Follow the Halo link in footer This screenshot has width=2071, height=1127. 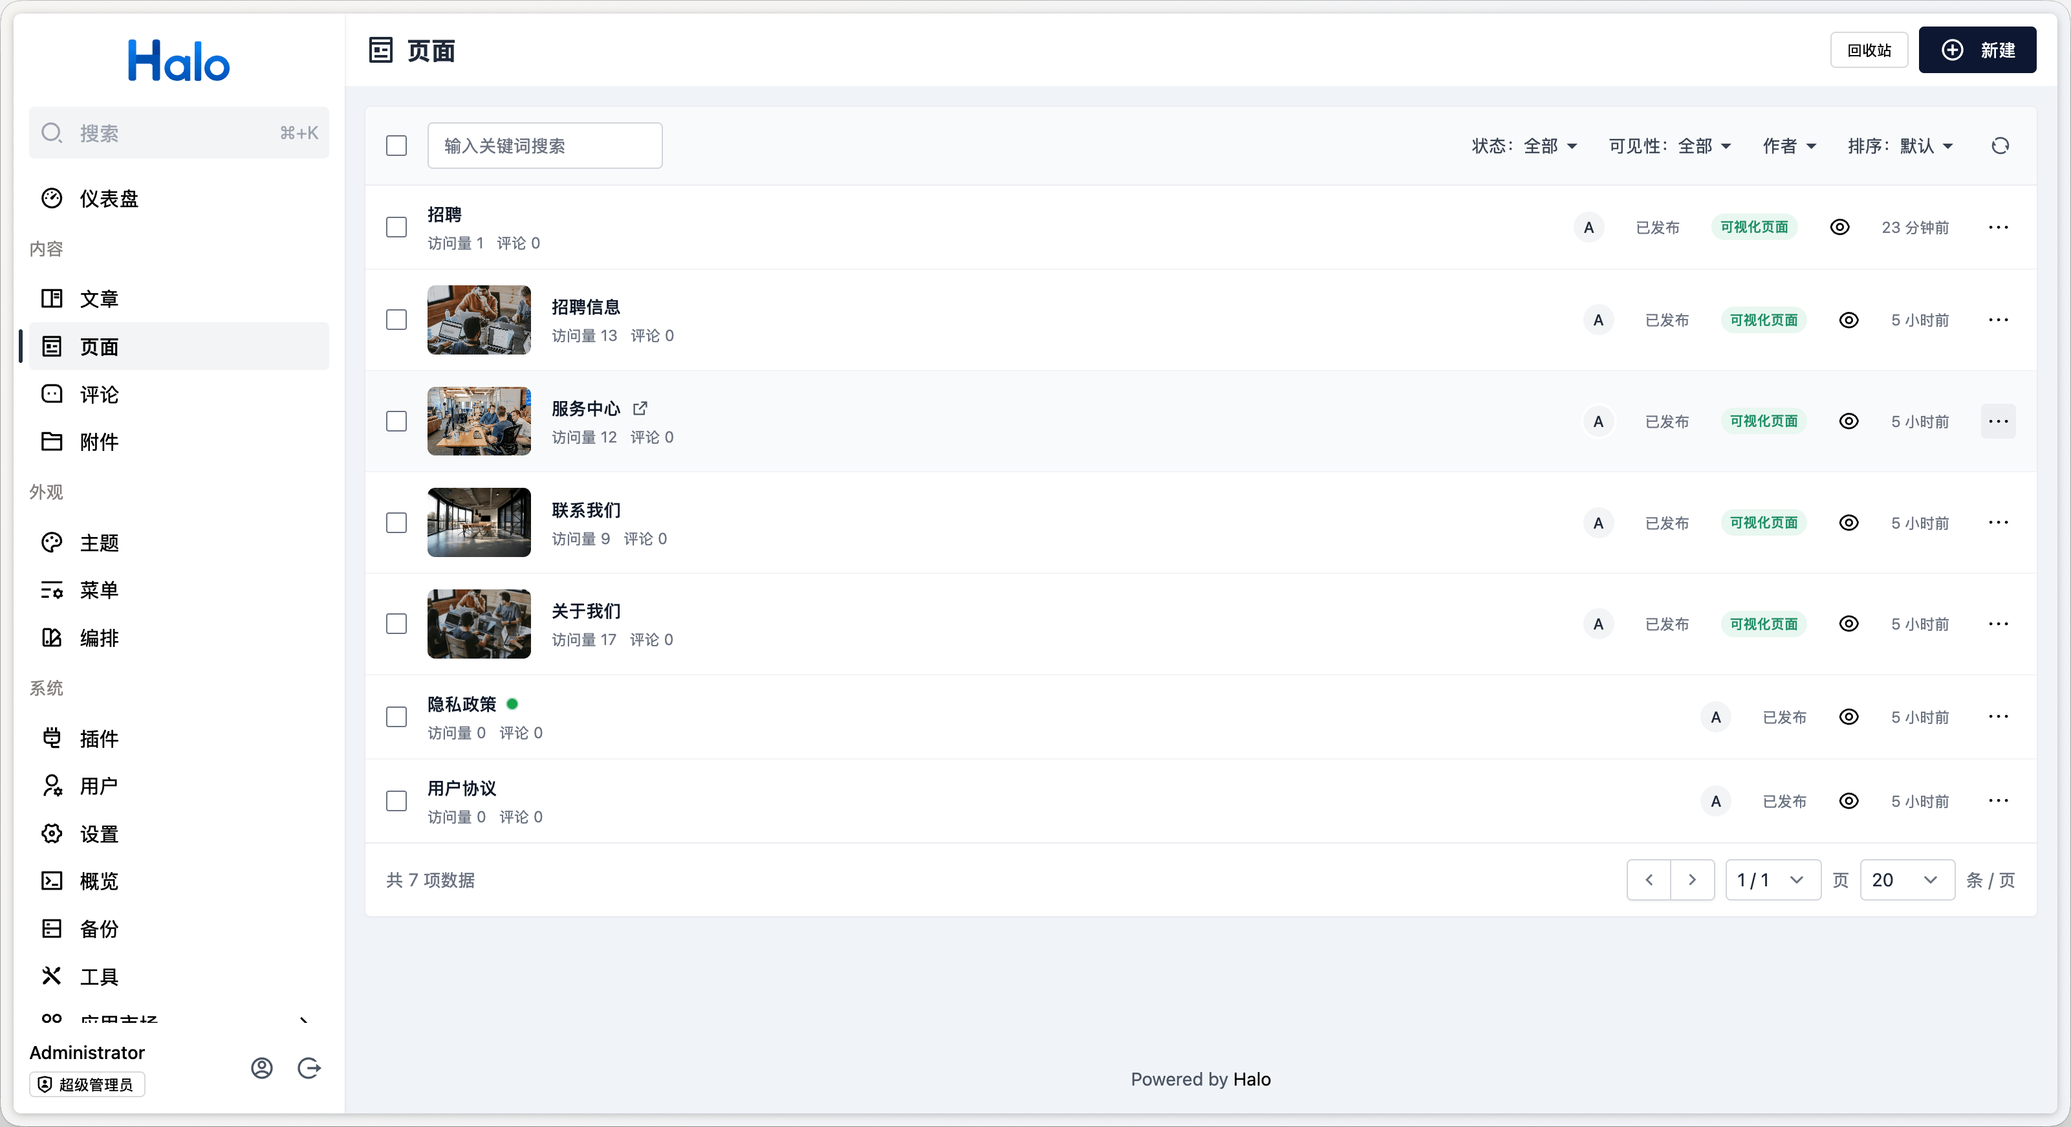(x=1251, y=1080)
